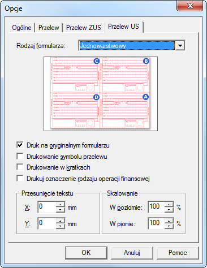Viewport: 207px width, 268px height.
Task: Click the blue C form marker
Action: pyautogui.click(x=97, y=61)
